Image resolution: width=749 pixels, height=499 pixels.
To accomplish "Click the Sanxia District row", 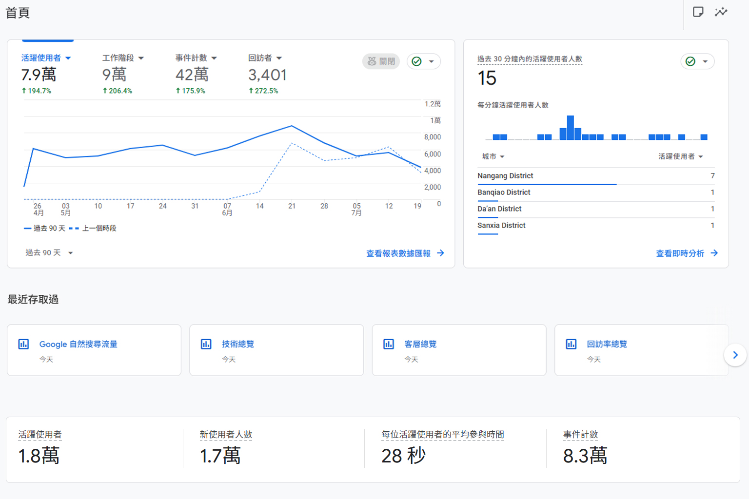I will click(596, 226).
